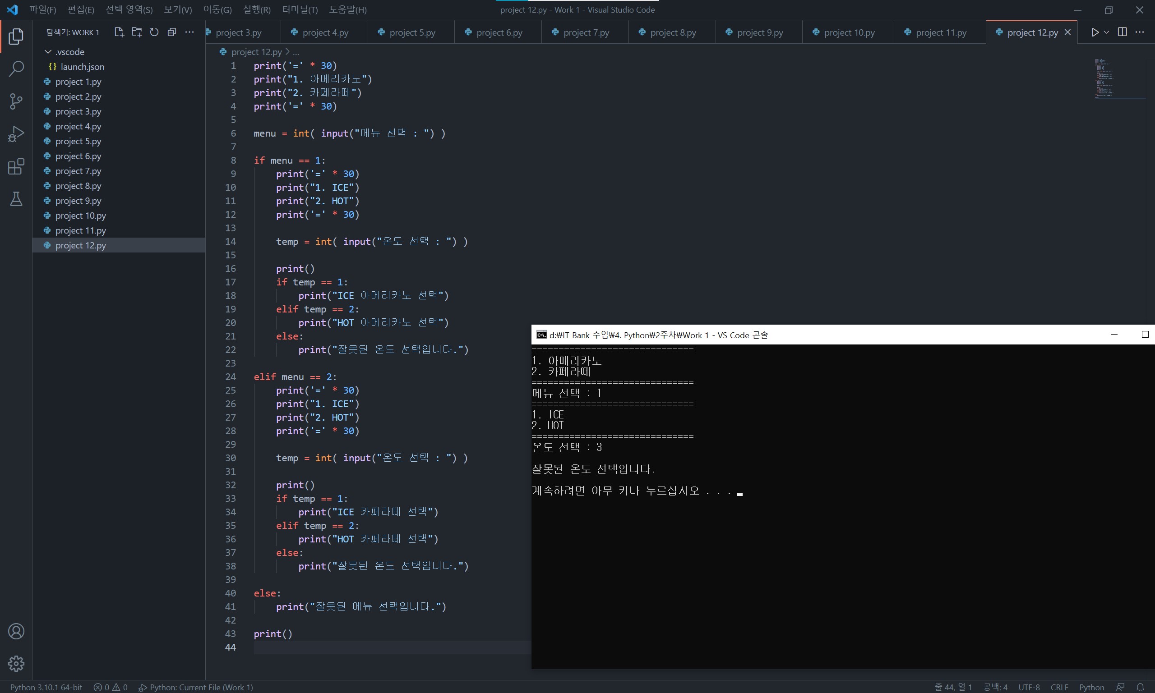
Task: Open the run button dropdown arrow
Action: (x=1106, y=32)
